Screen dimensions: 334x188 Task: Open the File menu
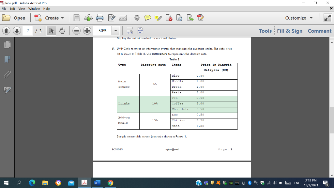click(4, 9)
